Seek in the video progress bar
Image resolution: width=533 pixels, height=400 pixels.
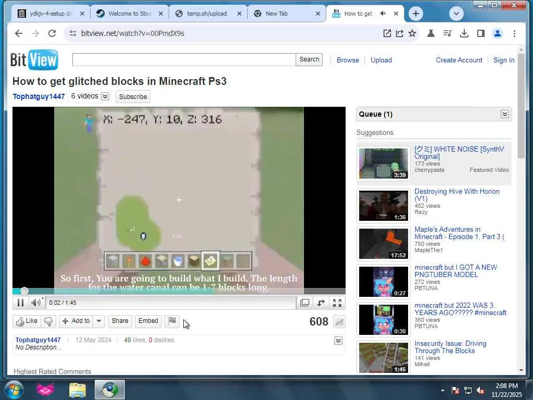tap(179, 291)
